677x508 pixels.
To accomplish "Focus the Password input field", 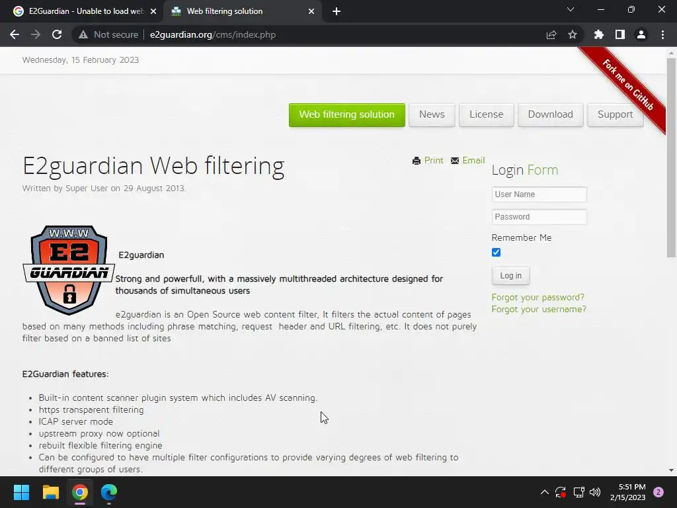I will [539, 217].
